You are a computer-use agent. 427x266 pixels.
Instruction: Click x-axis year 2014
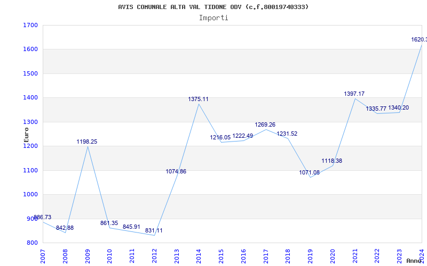pos(199,256)
